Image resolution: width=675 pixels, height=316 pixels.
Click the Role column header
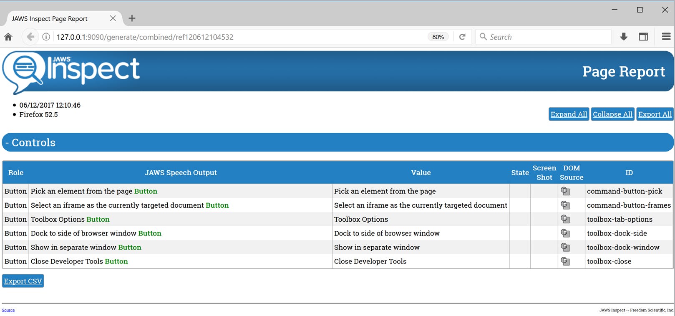(x=16, y=172)
